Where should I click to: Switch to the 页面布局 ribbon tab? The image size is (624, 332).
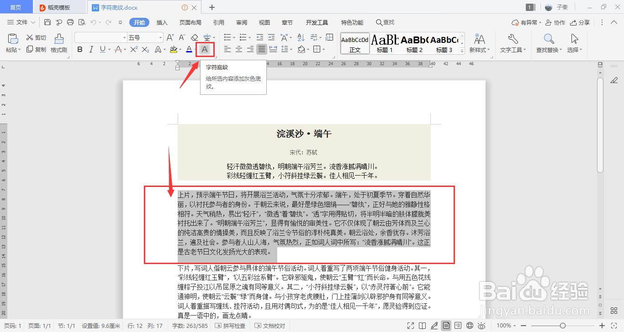190,22
